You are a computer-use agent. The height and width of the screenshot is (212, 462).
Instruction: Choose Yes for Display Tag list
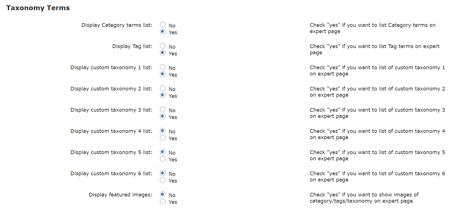click(163, 53)
